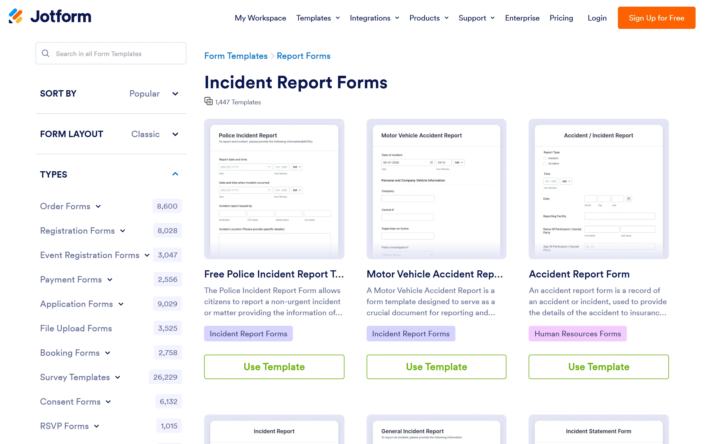Expand the RSVP Forms chevron
Screen dimensions: 710x444
[x=97, y=426]
